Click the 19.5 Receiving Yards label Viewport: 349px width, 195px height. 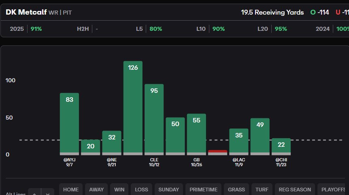click(272, 12)
